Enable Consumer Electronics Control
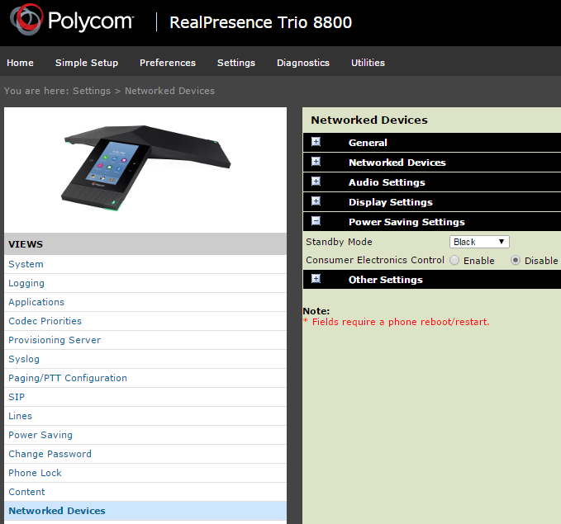This screenshot has width=561, height=524. (x=454, y=260)
